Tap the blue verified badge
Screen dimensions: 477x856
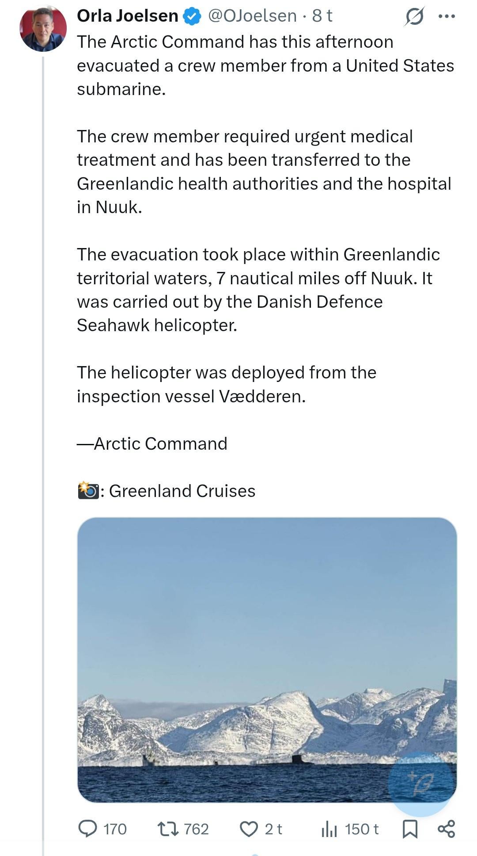(192, 16)
